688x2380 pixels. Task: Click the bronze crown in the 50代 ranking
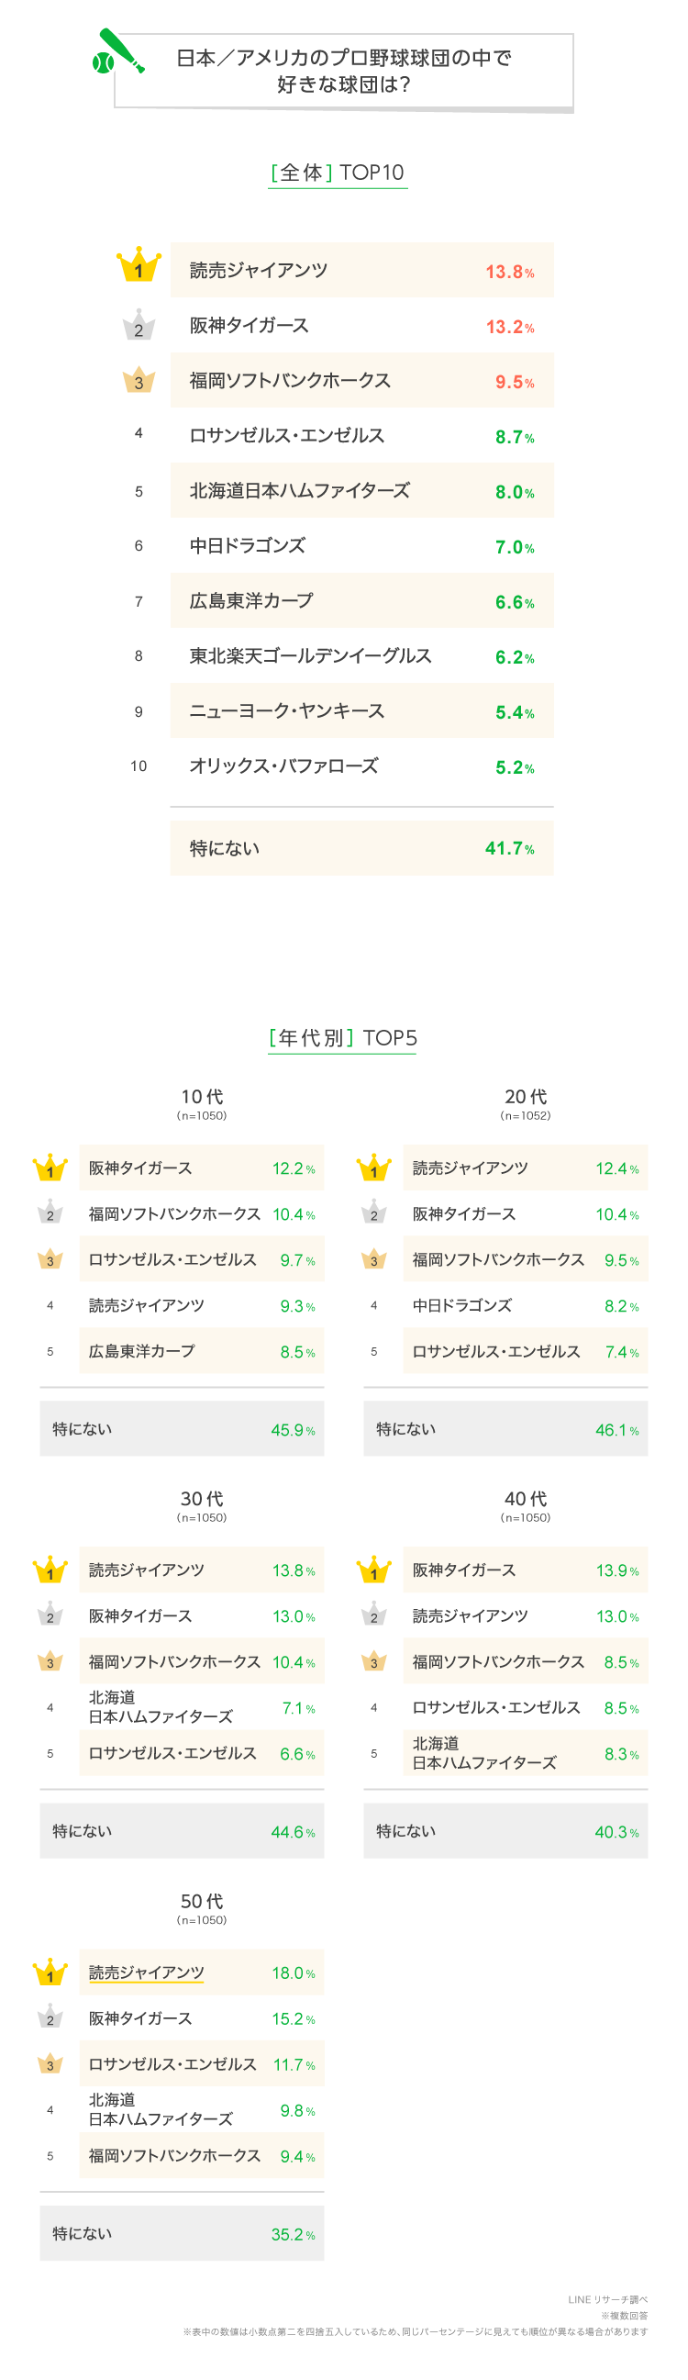[50, 2064]
